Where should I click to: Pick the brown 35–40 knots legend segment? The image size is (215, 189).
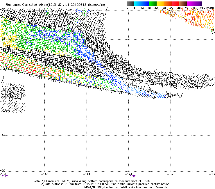coord(183,3)
